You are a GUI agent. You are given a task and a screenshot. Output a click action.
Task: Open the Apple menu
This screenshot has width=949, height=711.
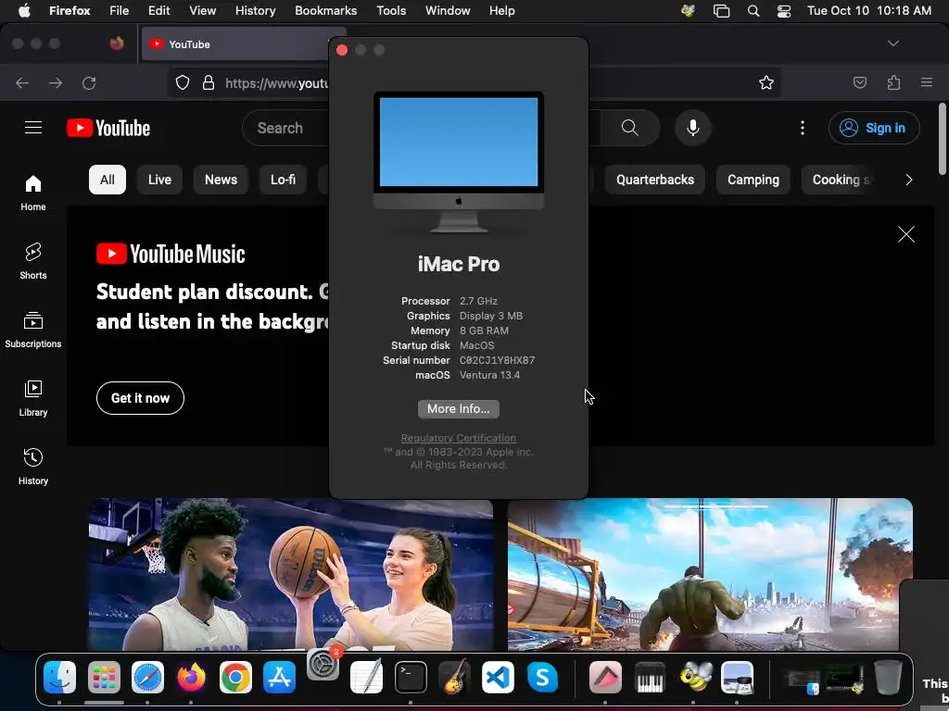24,10
